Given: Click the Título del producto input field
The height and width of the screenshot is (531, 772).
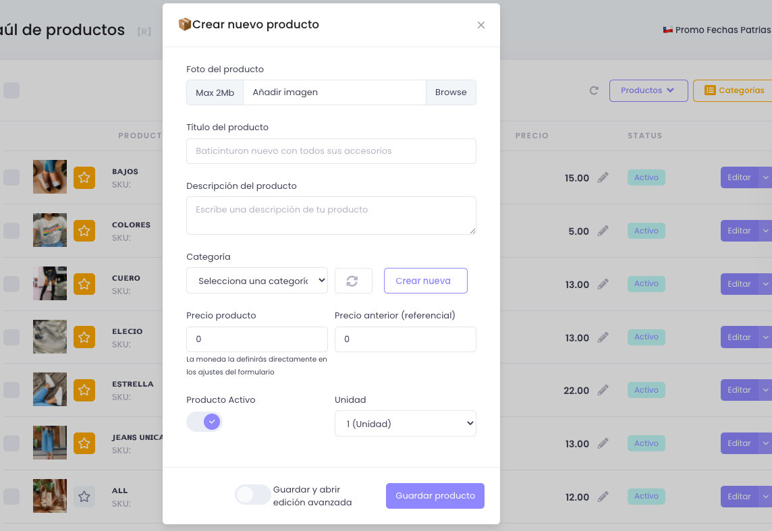Looking at the screenshot, I should tap(331, 151).
